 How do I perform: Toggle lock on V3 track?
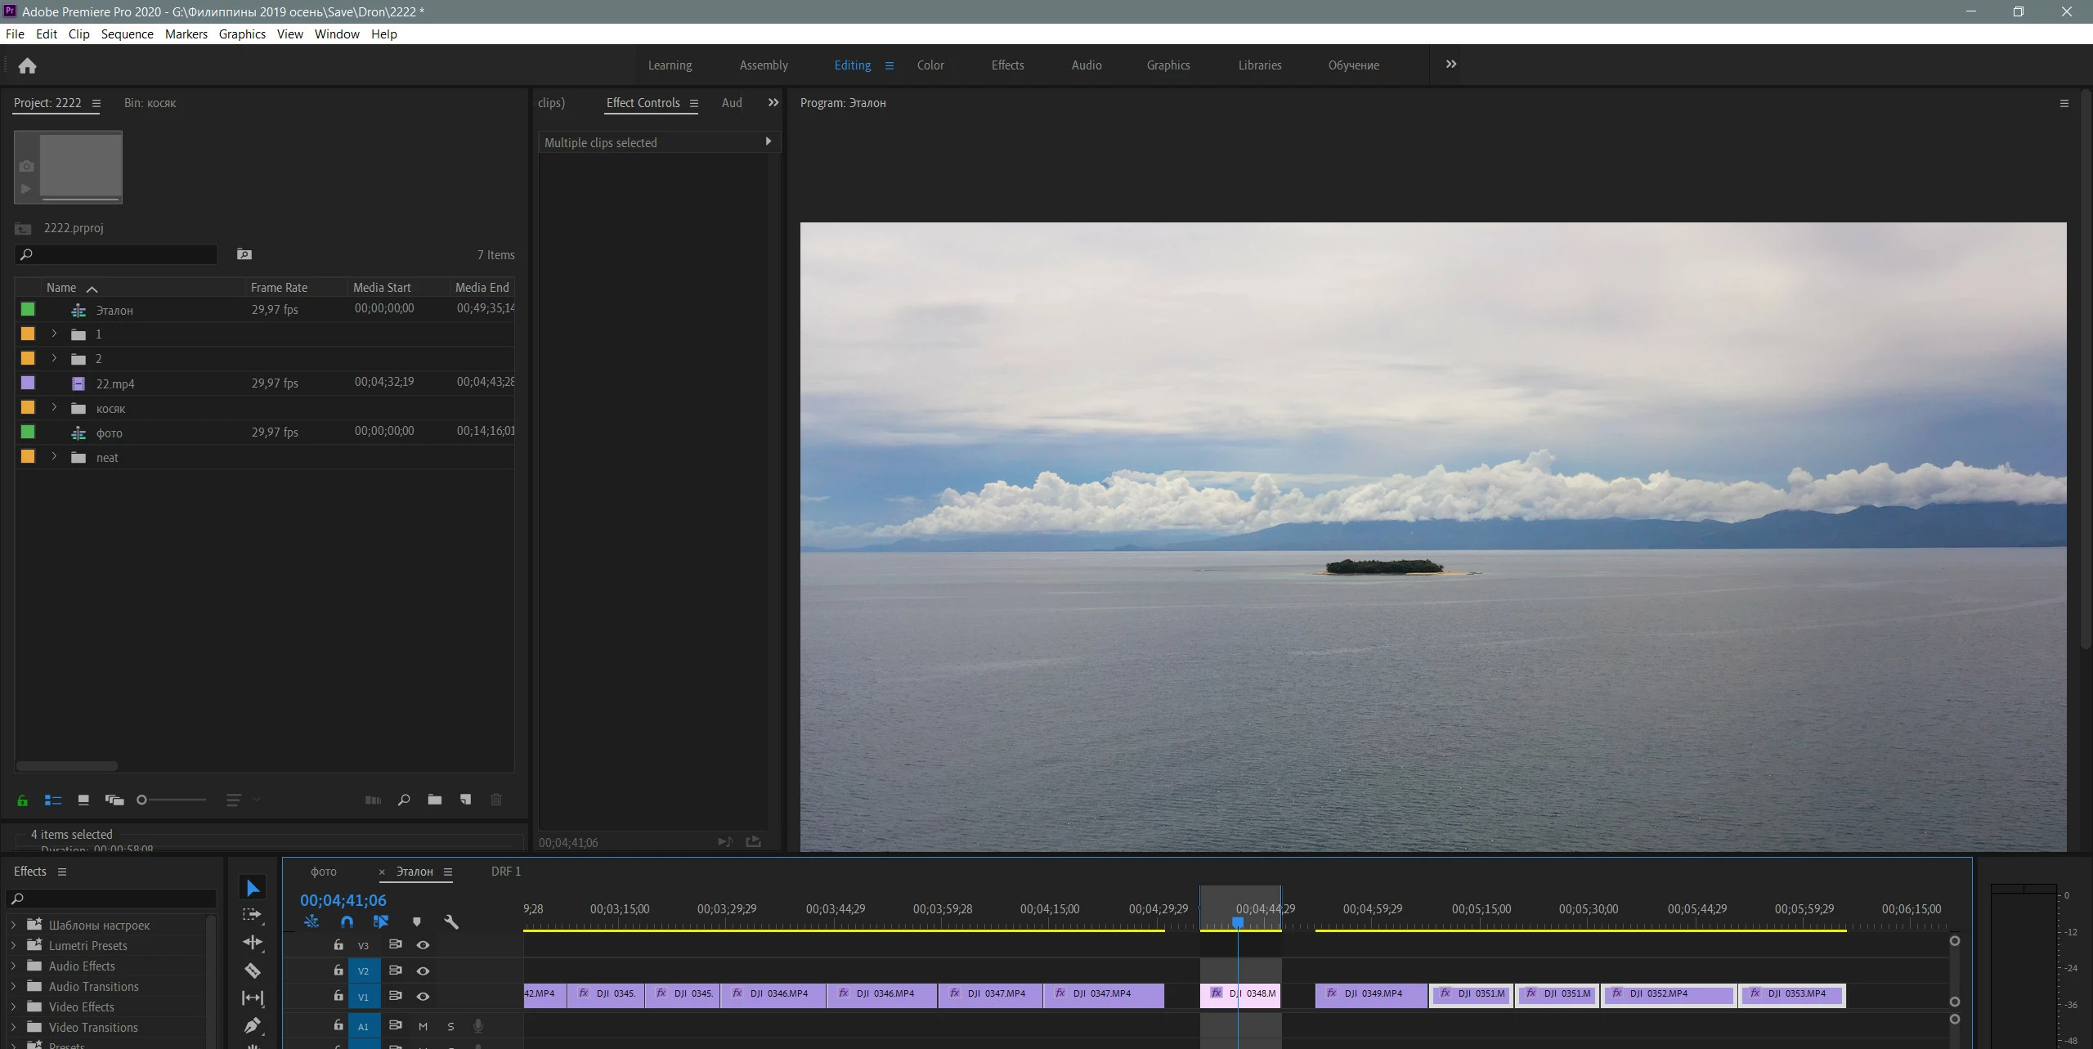point(338,944)
